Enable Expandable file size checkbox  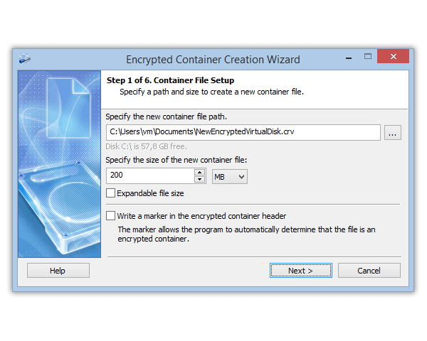point(110,193)
